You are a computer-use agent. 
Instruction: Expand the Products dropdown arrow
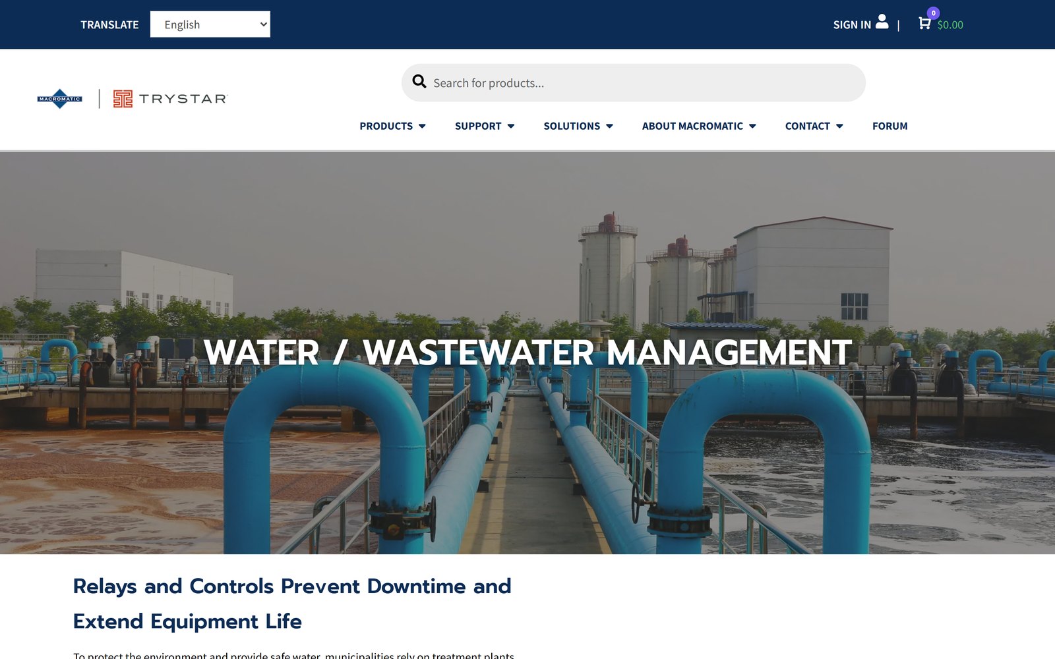tap(422, 126)
